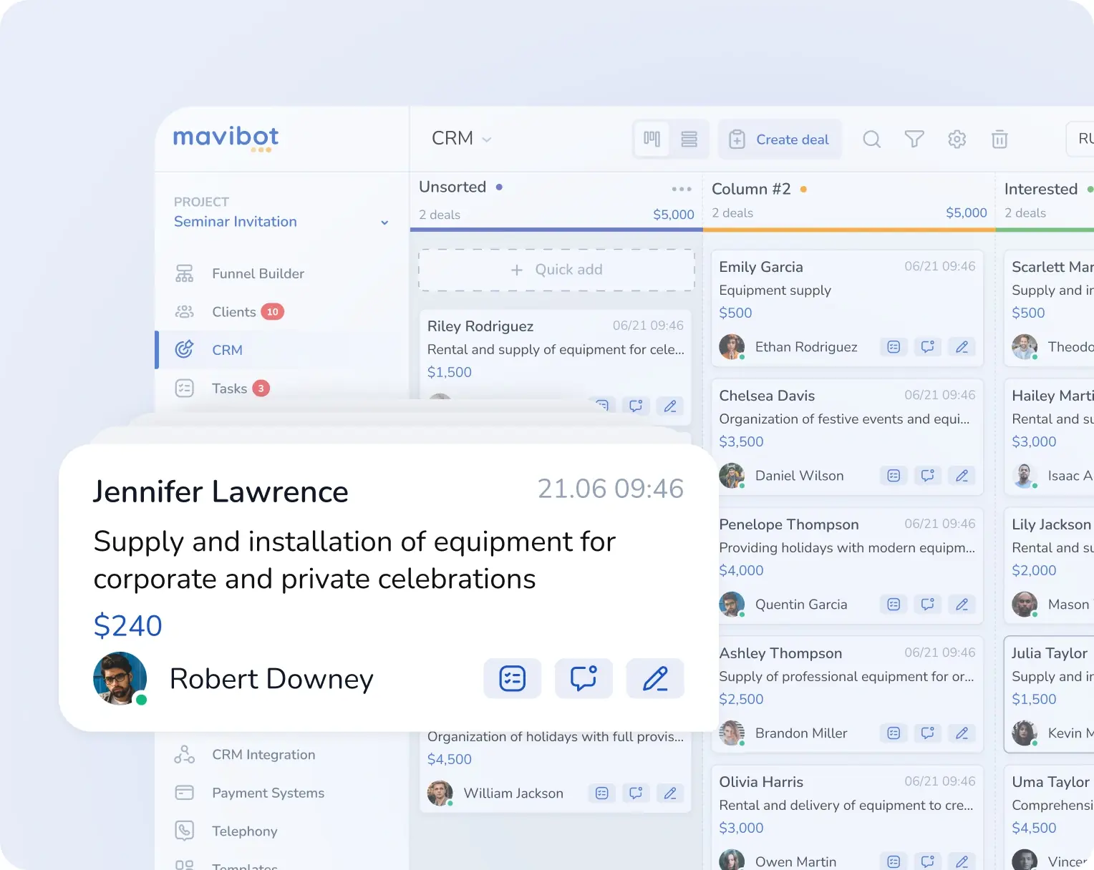Click Quentin Garcia assignee name

tap(801, 605)
